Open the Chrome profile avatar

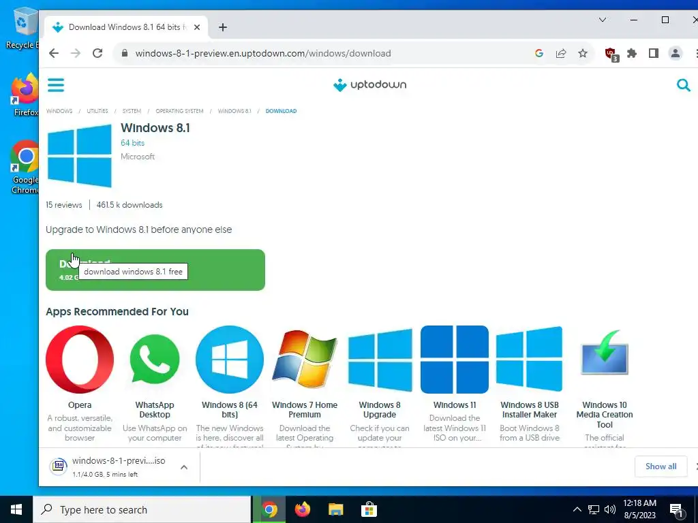(676, 53)
